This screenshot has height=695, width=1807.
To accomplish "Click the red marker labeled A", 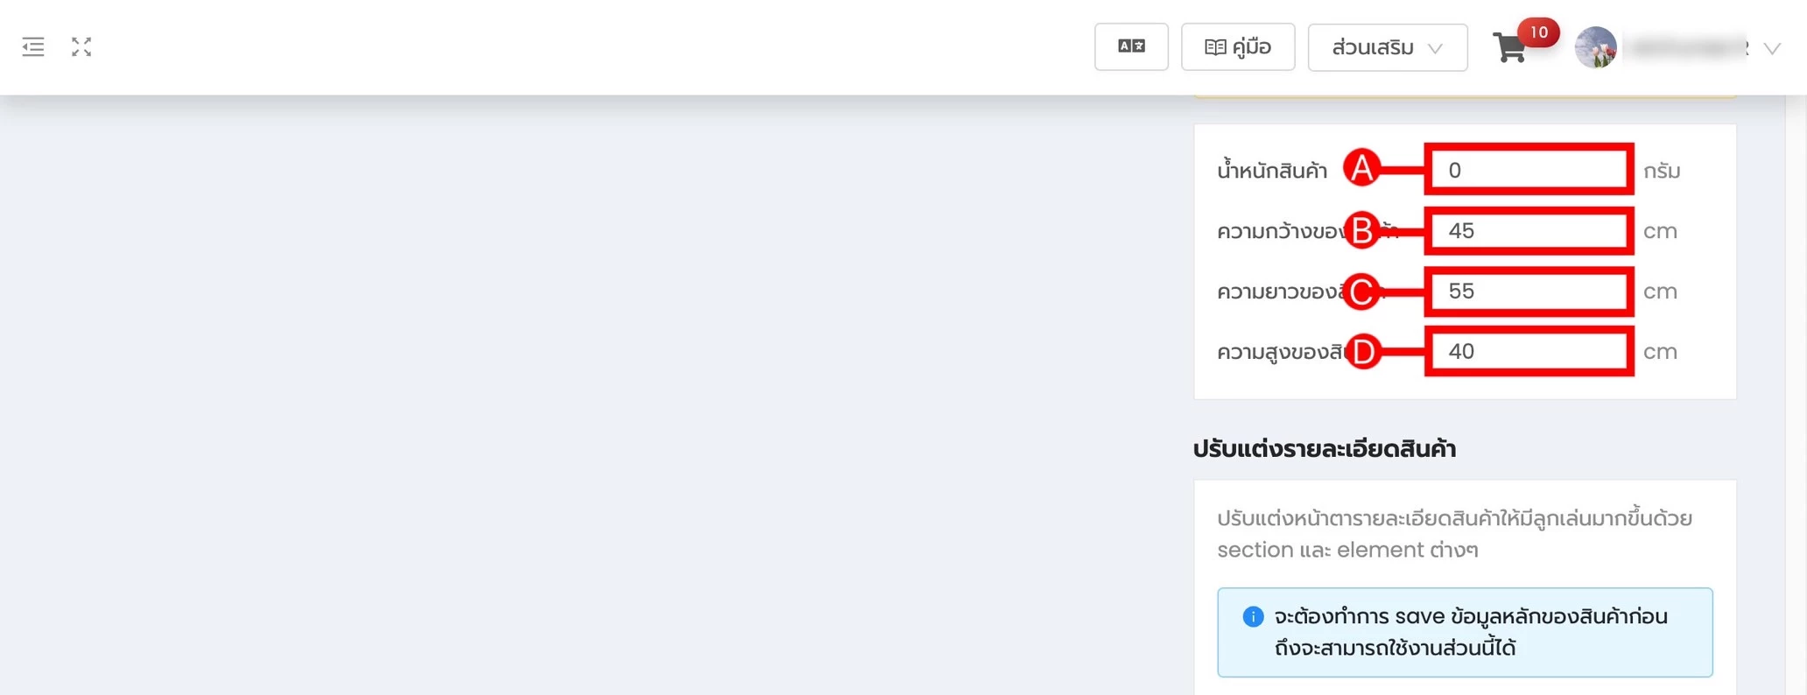I will pos(1362,168).
